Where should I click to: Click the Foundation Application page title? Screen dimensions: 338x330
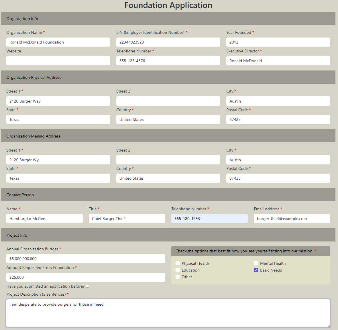168,5
